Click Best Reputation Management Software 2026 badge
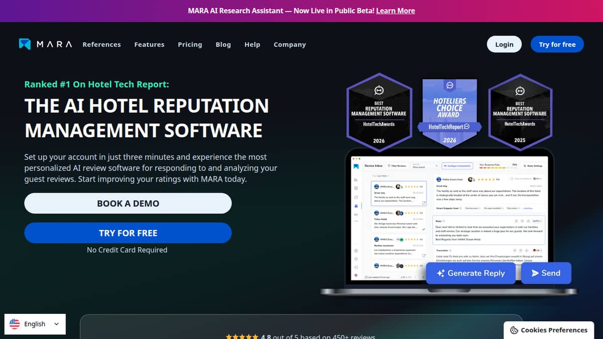 (379, 111)
